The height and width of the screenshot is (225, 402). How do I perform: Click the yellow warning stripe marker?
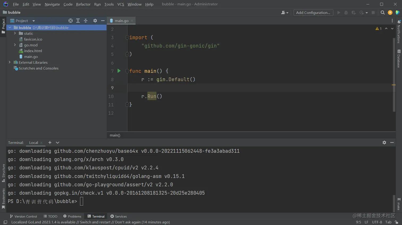pyautogui.click(x=394, y=85)
